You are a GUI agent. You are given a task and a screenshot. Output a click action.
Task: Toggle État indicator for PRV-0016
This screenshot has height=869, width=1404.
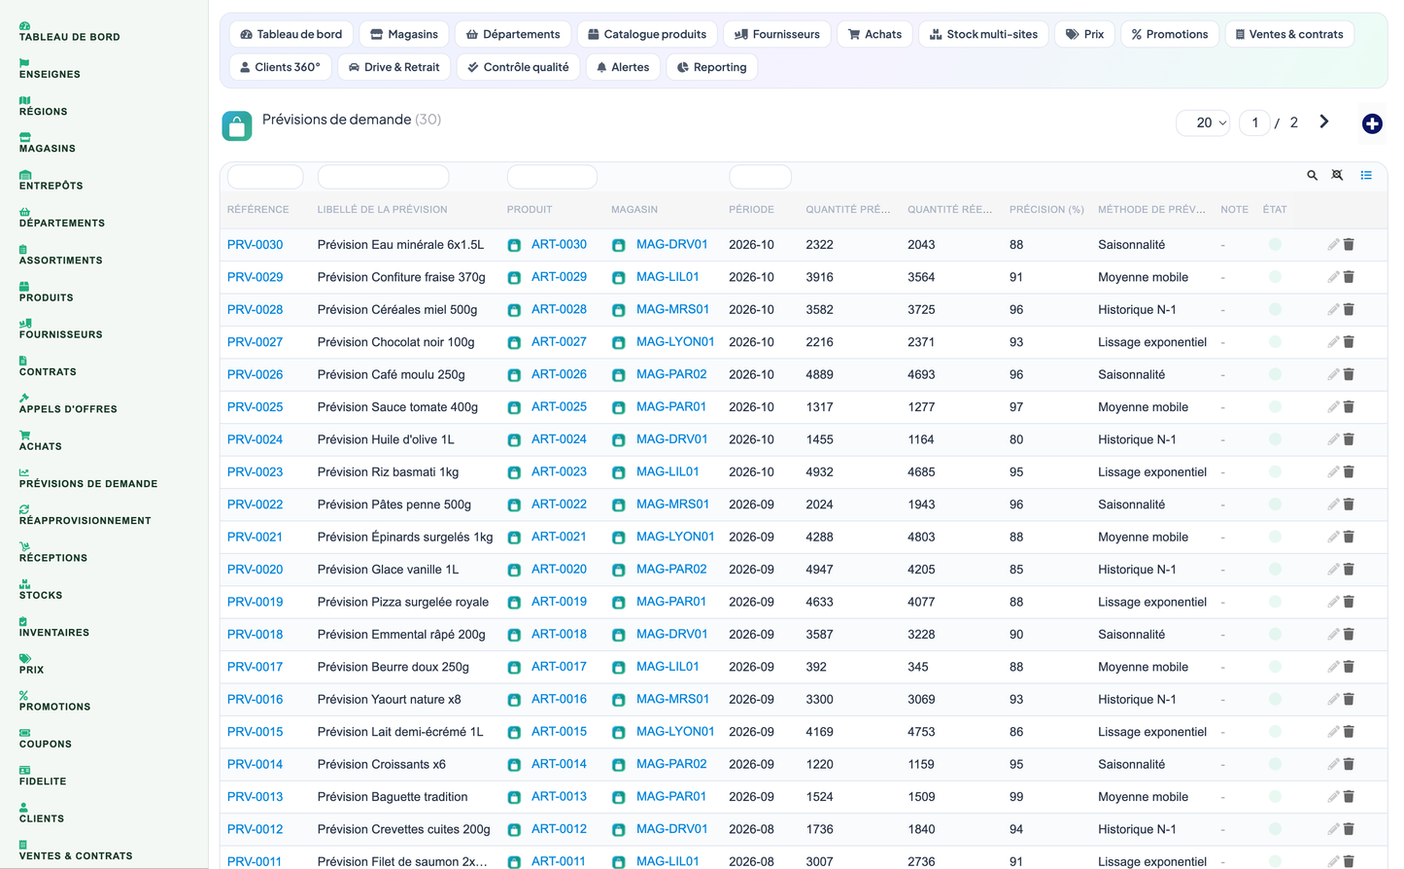pyautogui.click(x=1275, y=699)
